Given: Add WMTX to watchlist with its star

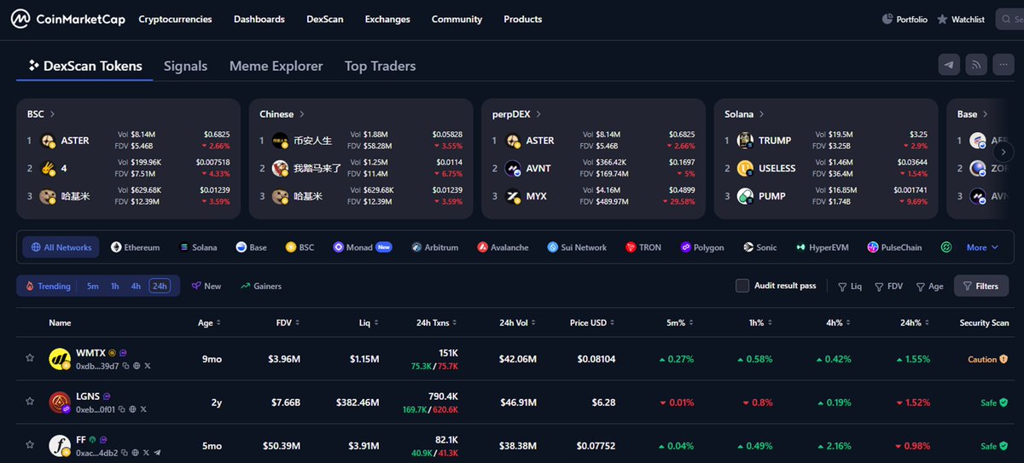Looking at the screenshot, I should click(x=30, y=359).
